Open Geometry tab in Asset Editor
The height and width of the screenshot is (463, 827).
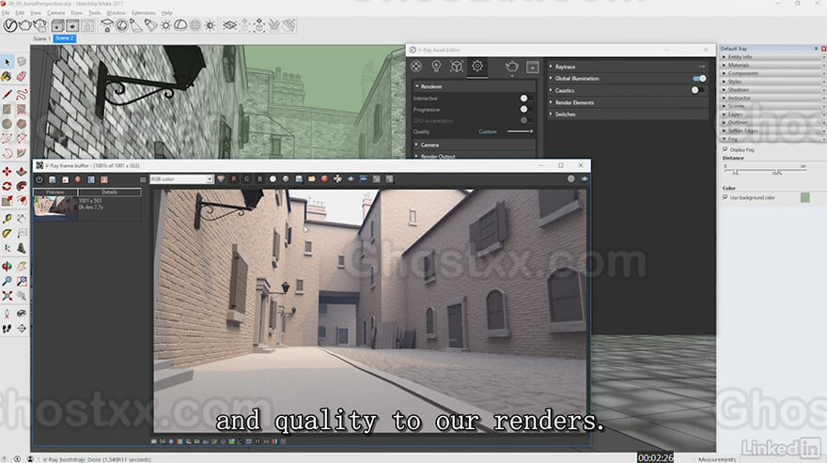[x=456, y=67]
